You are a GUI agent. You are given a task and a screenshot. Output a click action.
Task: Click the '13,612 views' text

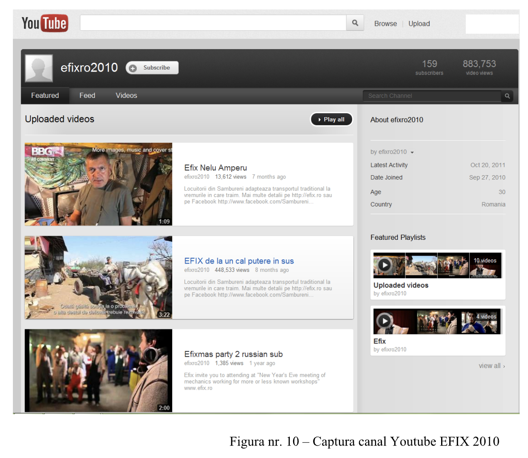tap(231, 177)
